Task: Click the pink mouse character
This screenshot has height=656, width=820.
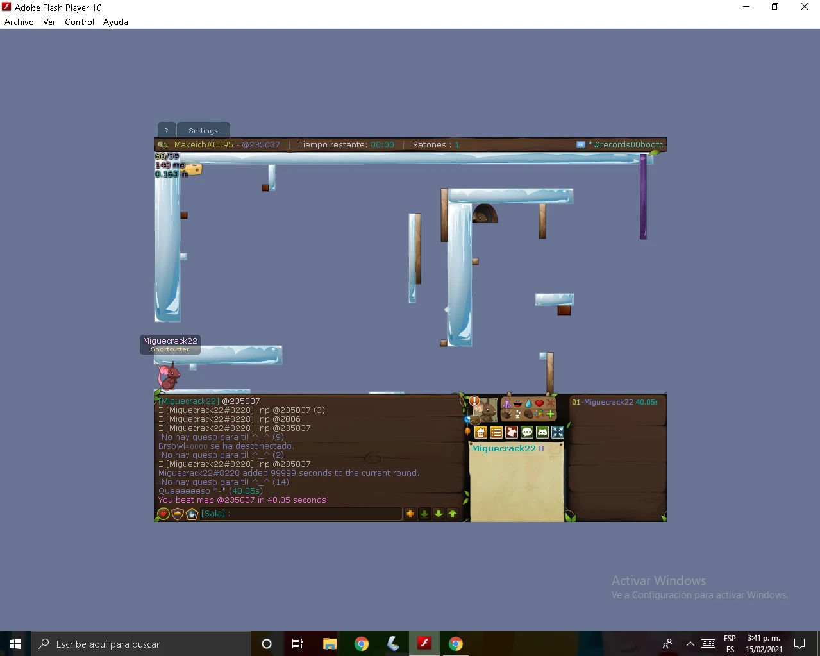Action: (x=169, y=376)
